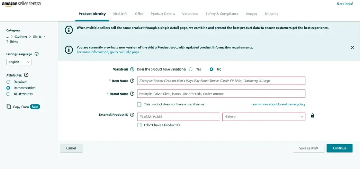360x169 pixels.
Task: Click the External Product ID help icon
Action: coord(132,115)
